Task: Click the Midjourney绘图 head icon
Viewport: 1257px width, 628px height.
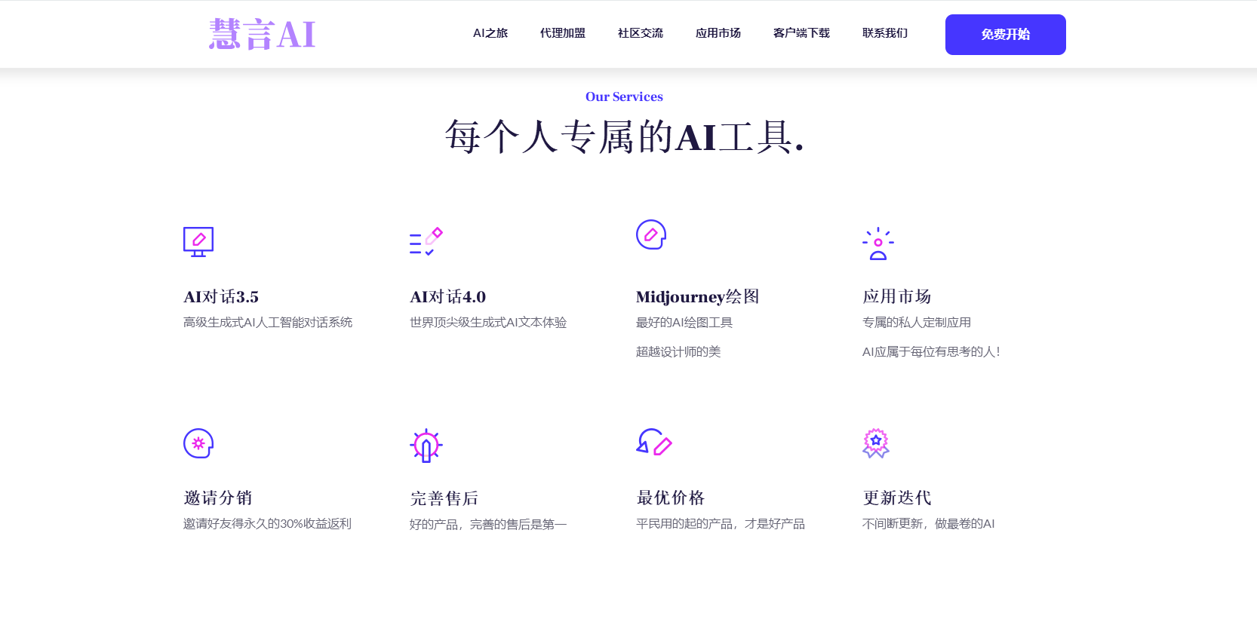Action: click(651, 234)
